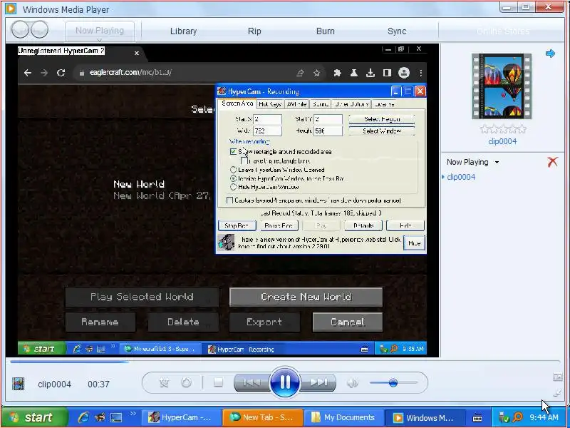Click the download icon in recorded browser

(370, 73)
